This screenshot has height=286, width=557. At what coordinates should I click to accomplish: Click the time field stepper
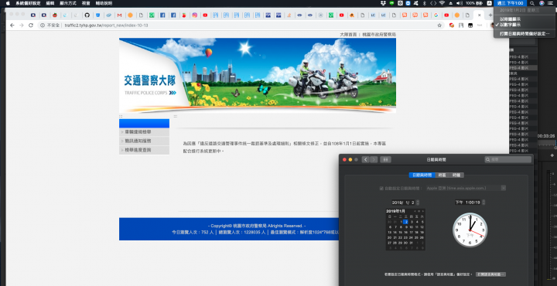tap(484, 203)
